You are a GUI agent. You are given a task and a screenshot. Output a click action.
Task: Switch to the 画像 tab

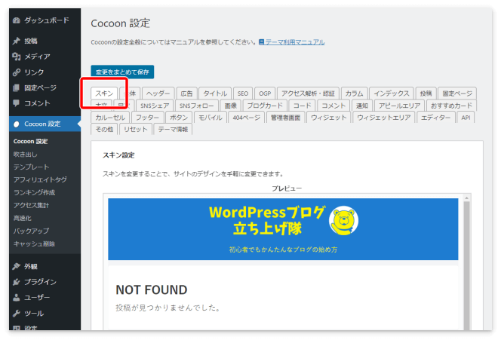click(231, 106)
